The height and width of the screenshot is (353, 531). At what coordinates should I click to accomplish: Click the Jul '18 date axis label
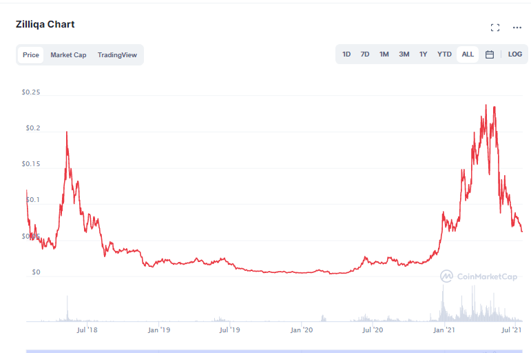(x=87, y=330)
